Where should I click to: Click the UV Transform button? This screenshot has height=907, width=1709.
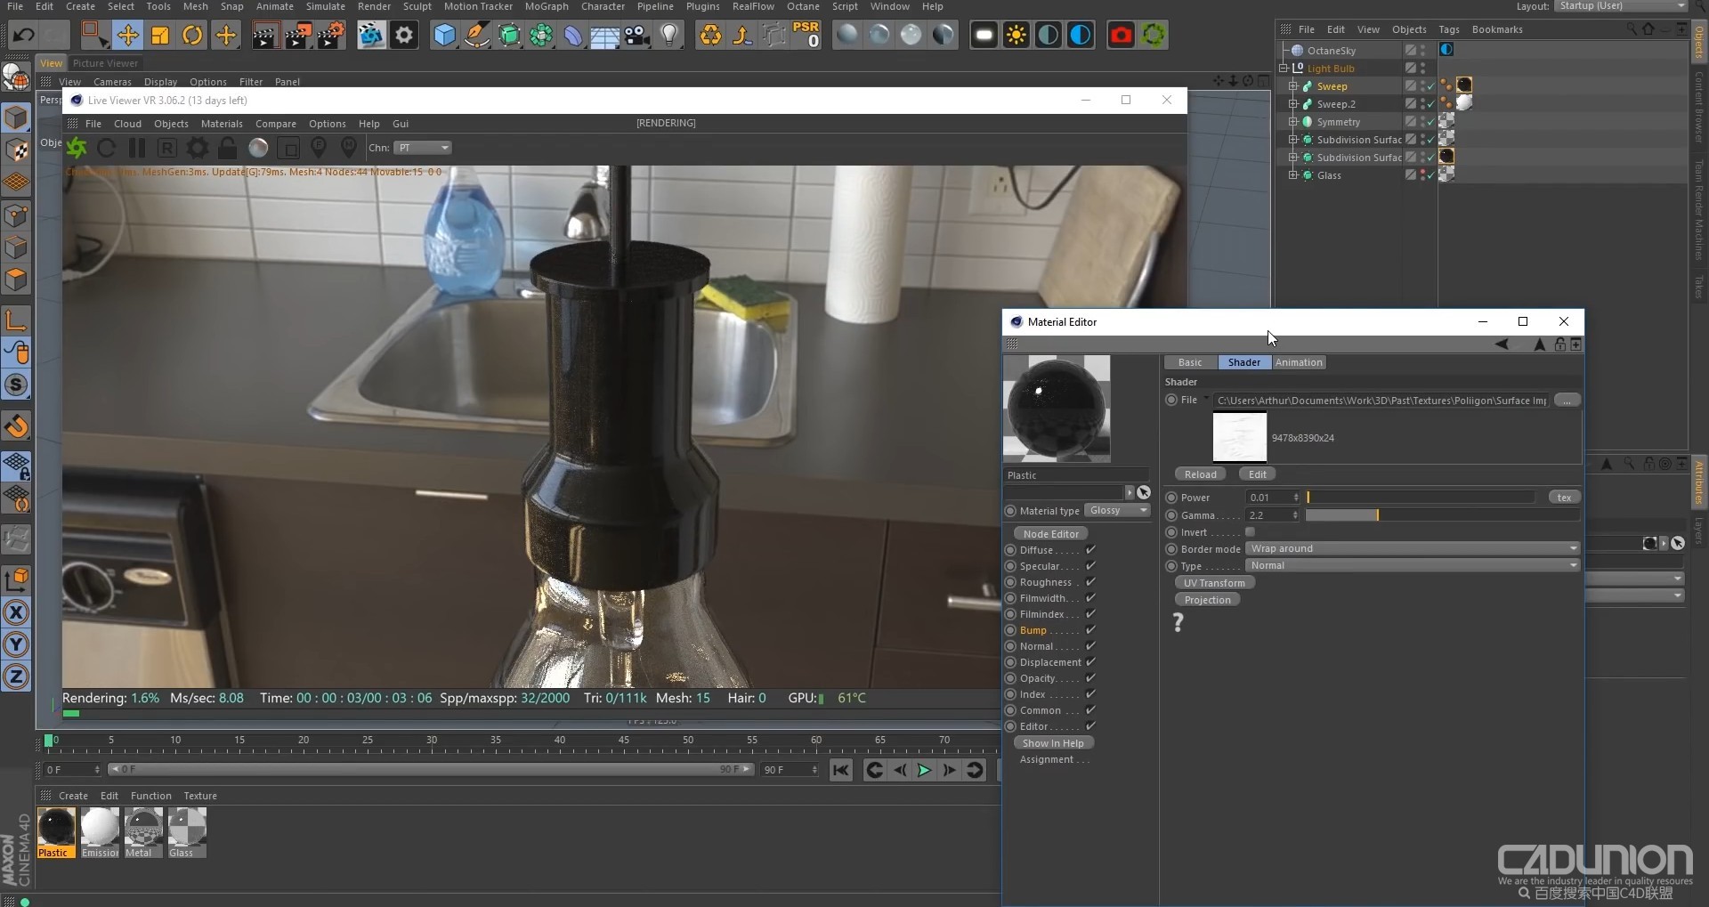point(1214,583)
